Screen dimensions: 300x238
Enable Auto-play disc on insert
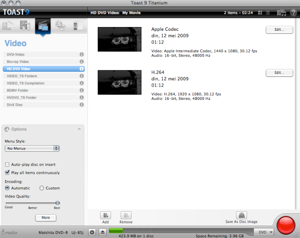7,164
